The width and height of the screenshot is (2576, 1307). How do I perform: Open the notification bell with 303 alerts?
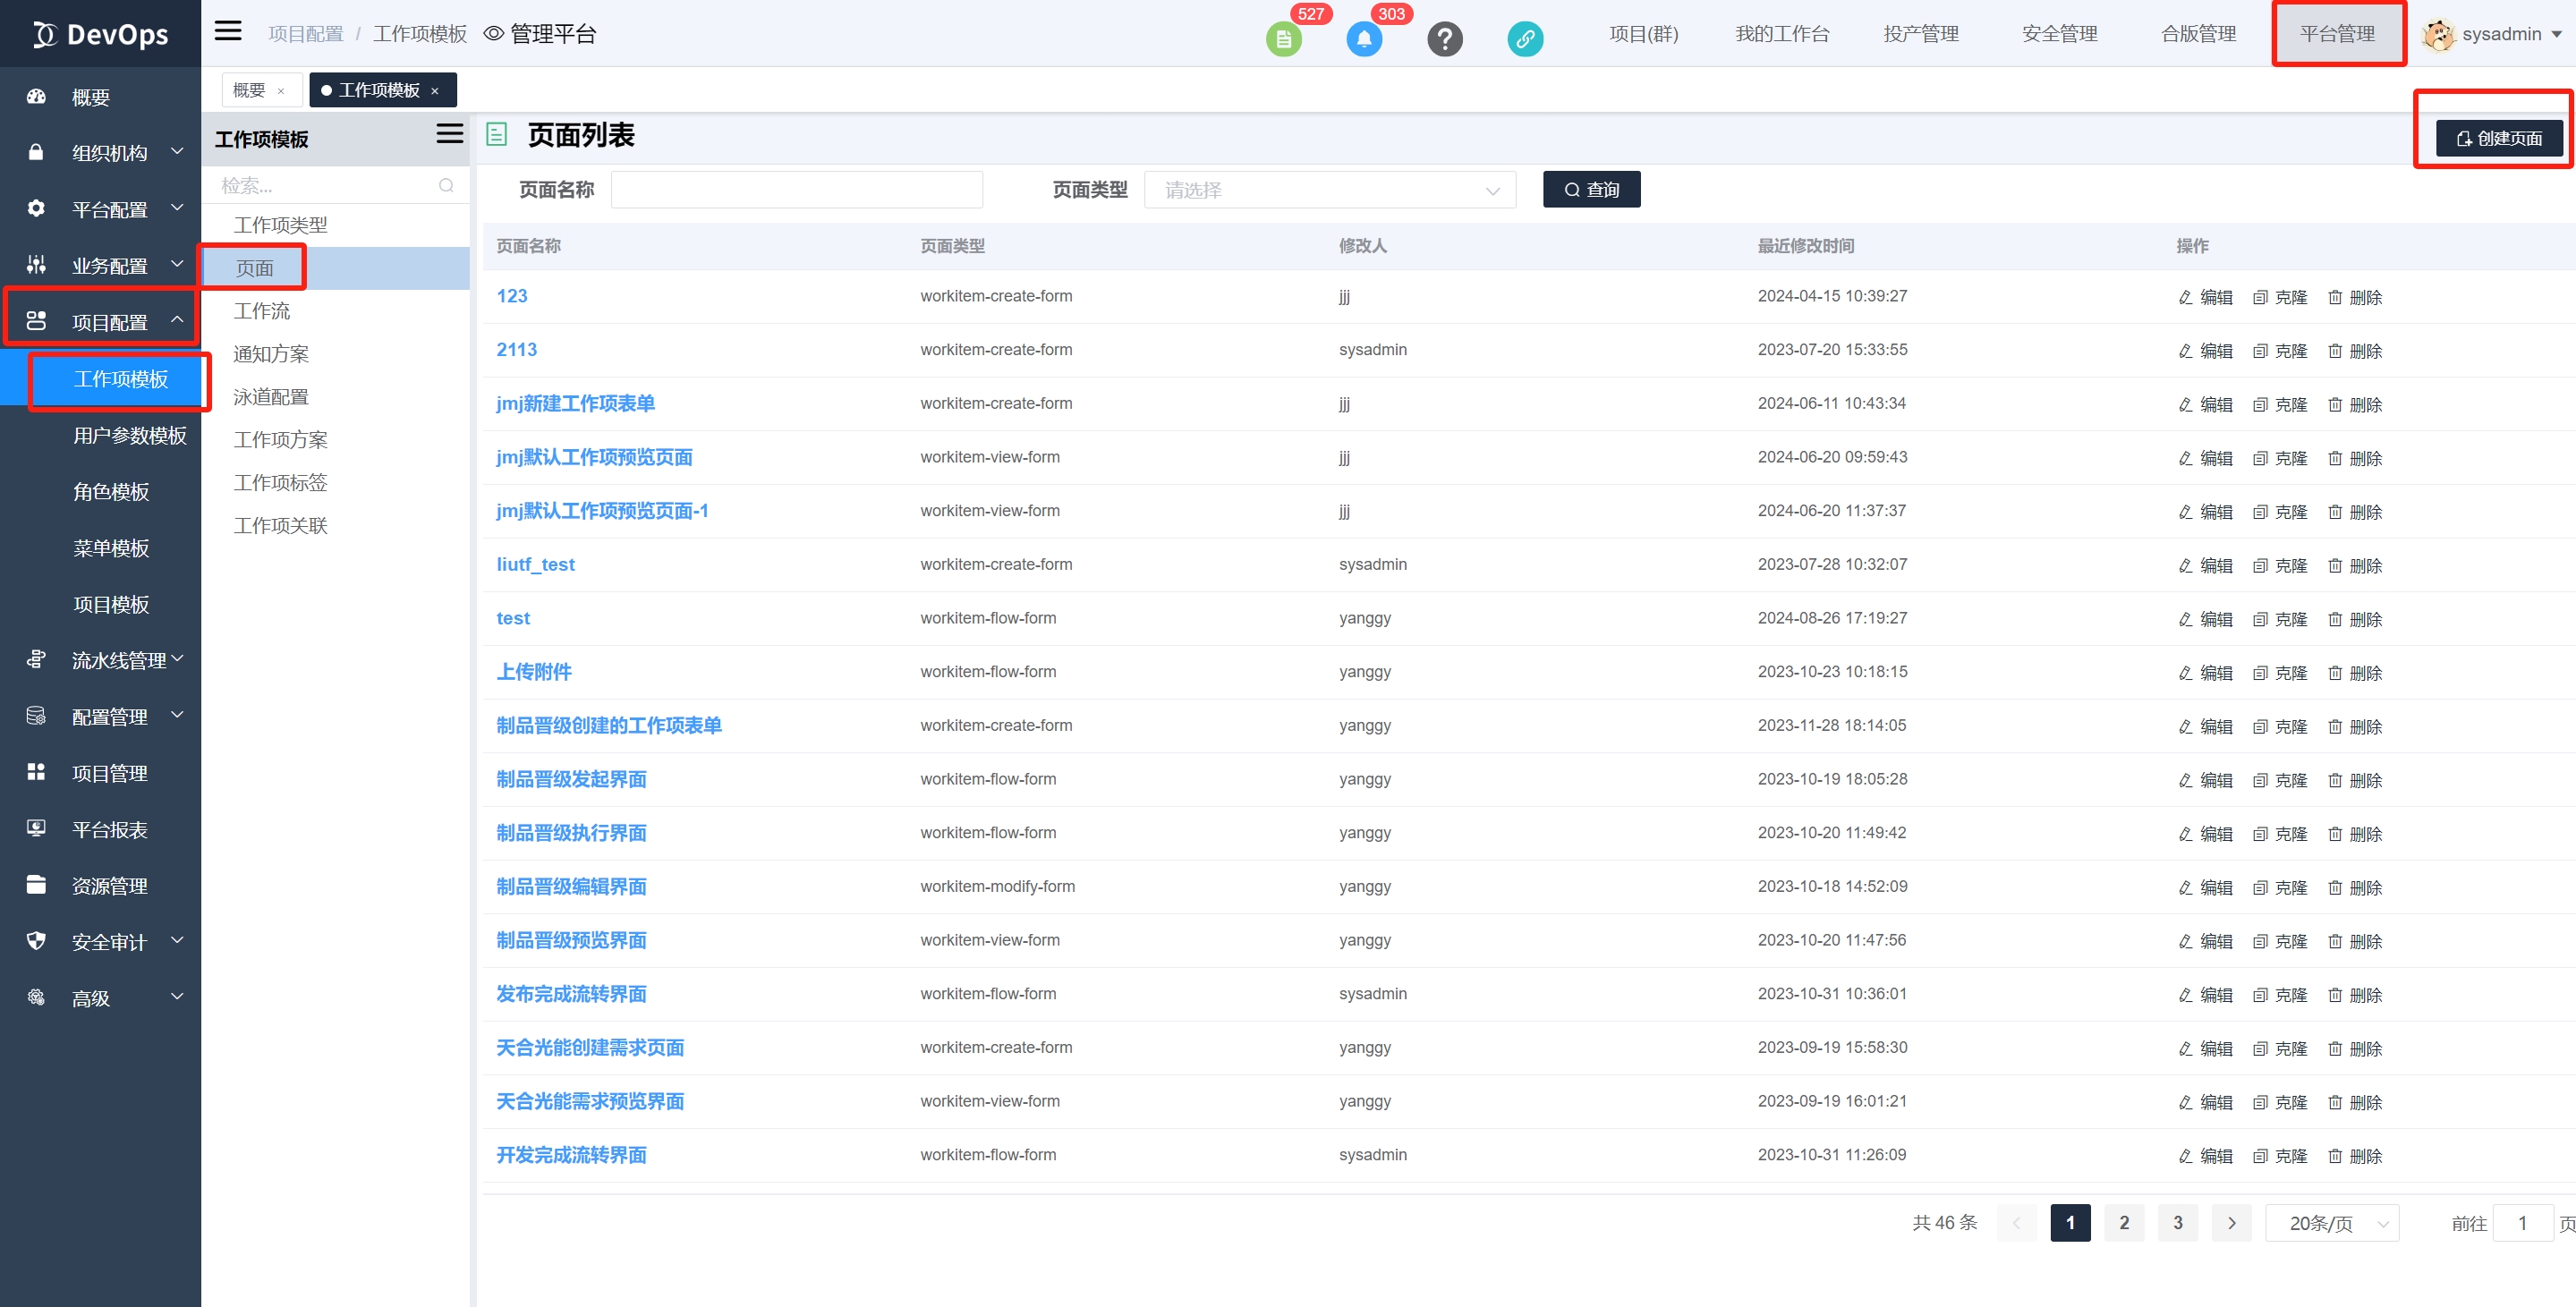coord(1364,39)
